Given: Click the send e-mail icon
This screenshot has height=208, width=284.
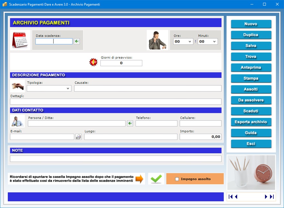Looking at the screenshot, I should [78, 137].
